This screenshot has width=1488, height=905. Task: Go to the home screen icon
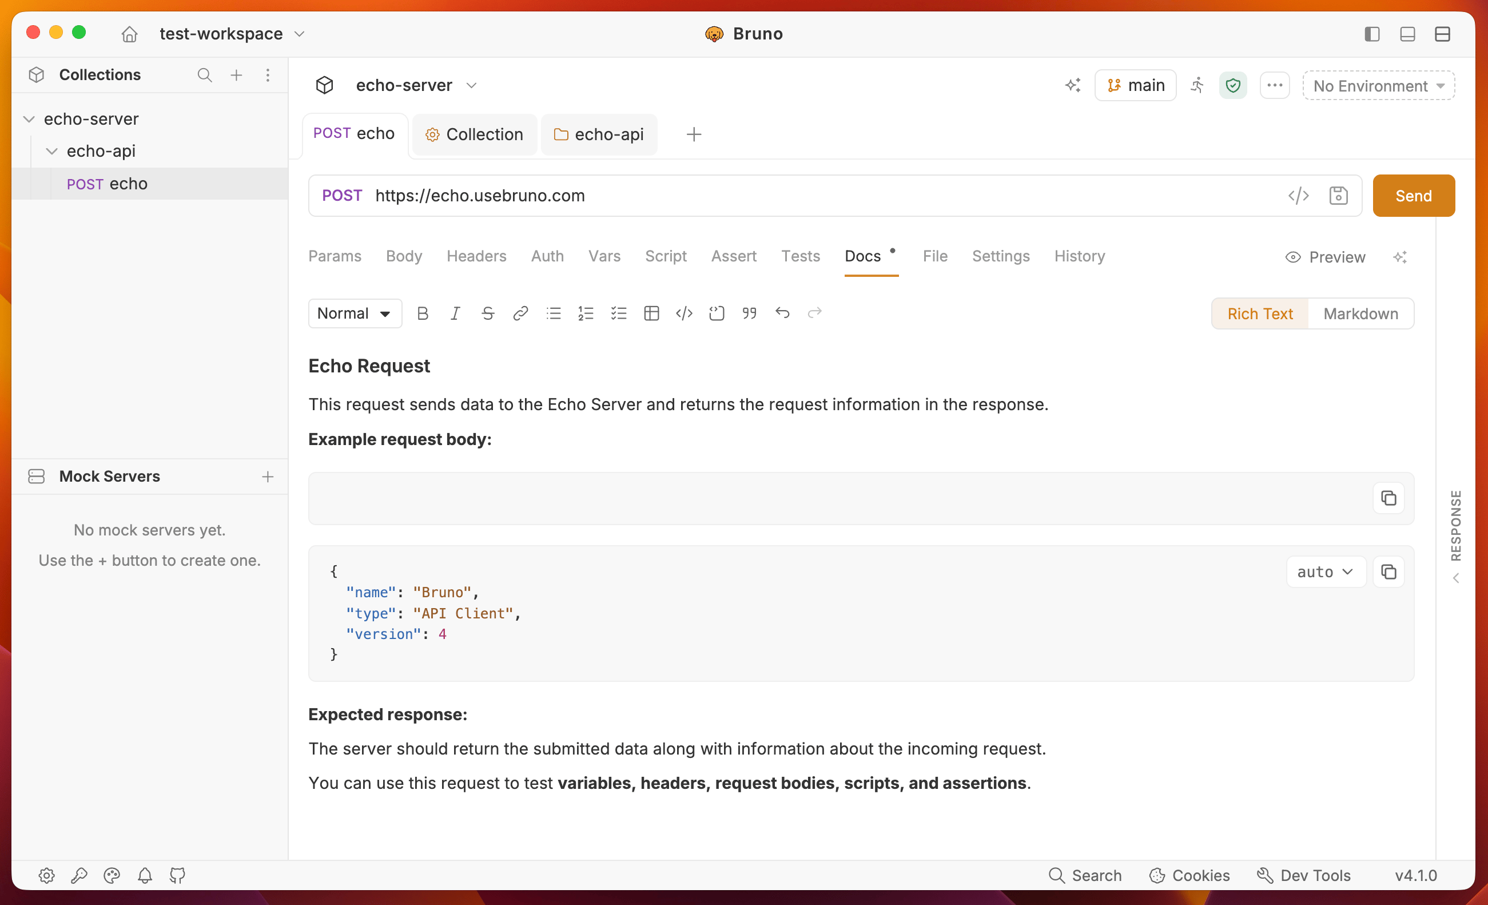click(x=129, y=34)
